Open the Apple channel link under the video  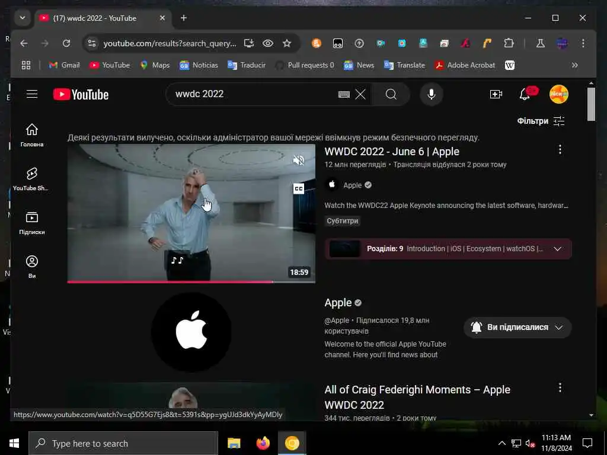click(x=352, y=185)
